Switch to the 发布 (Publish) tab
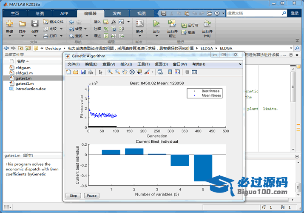This screenshot has height=213, width=304. point(116,13)
